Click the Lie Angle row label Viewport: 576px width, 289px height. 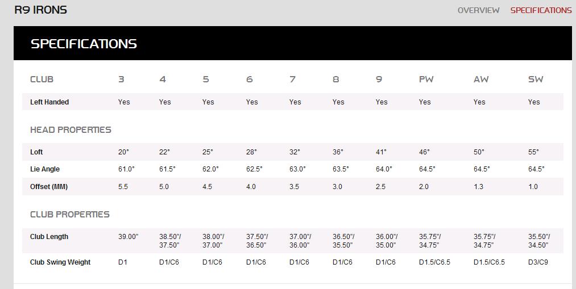point(45,169)
